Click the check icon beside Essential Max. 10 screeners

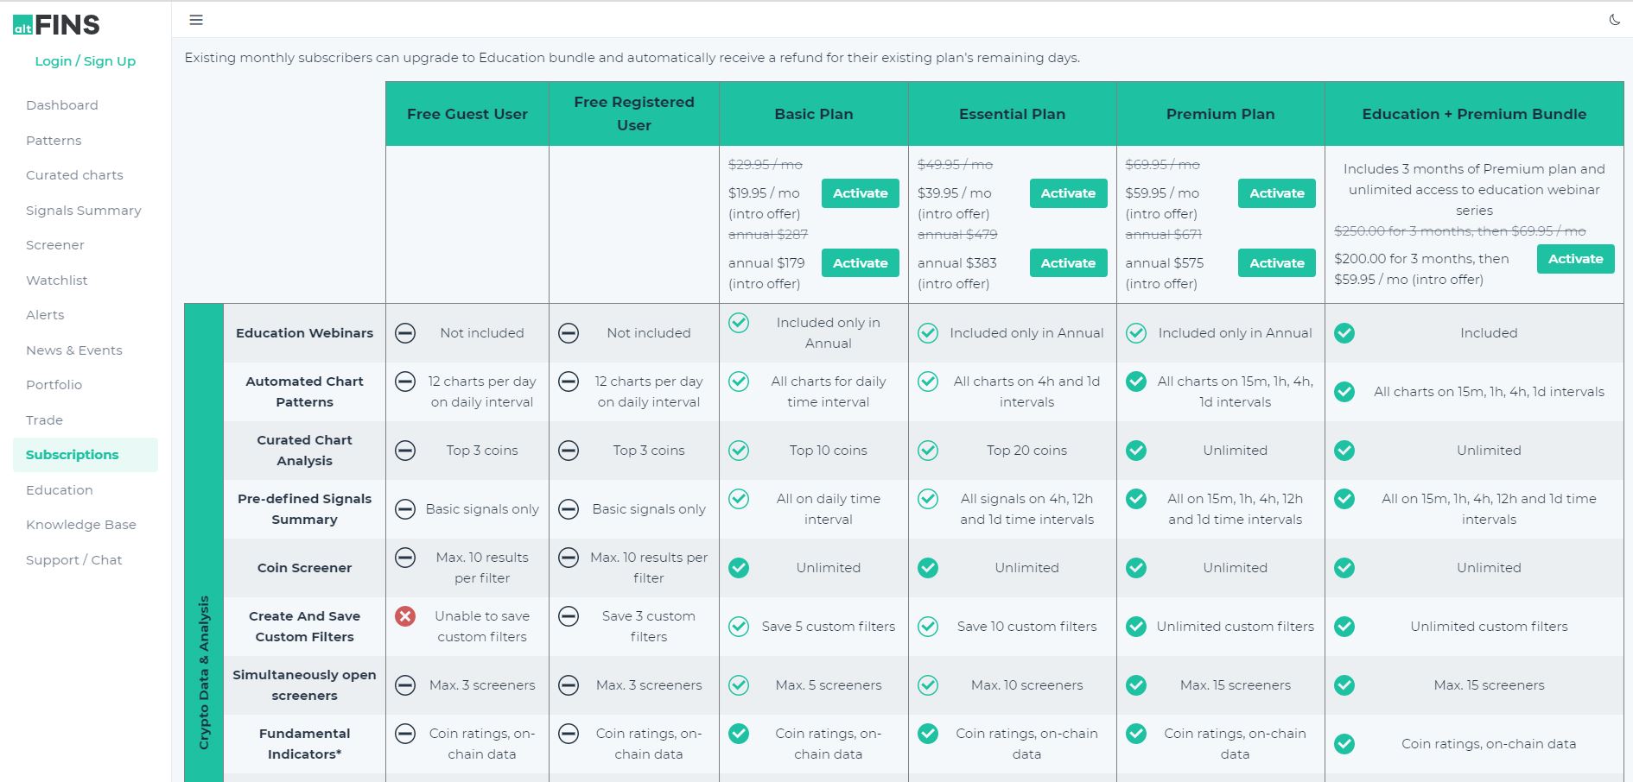tap(928, 685)
